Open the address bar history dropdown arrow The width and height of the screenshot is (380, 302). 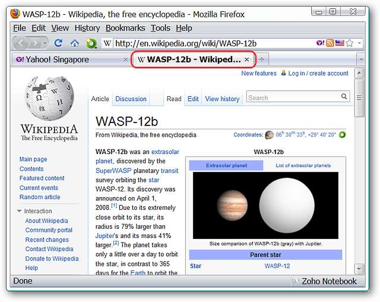360,43
